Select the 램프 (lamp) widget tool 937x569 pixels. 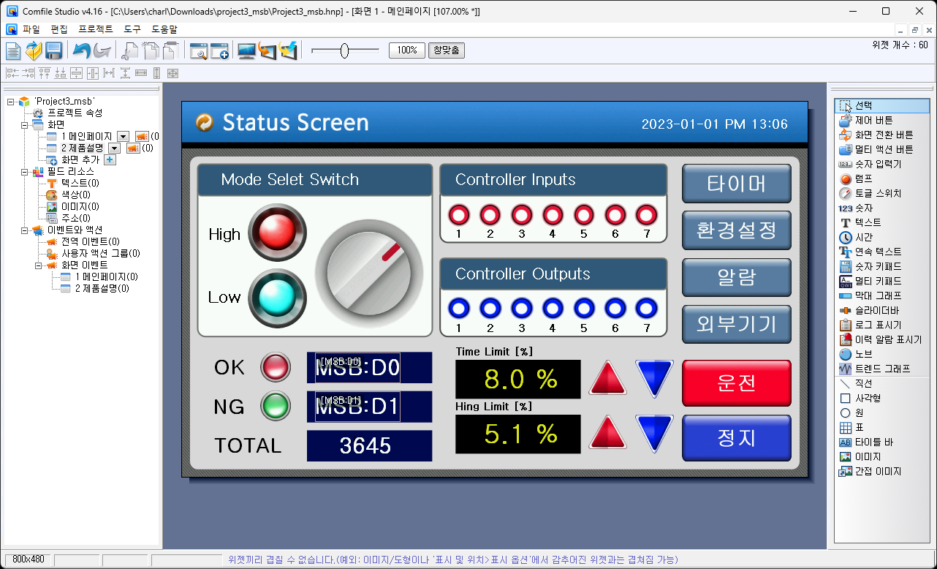pyautogui.click(x=863, y=178)
